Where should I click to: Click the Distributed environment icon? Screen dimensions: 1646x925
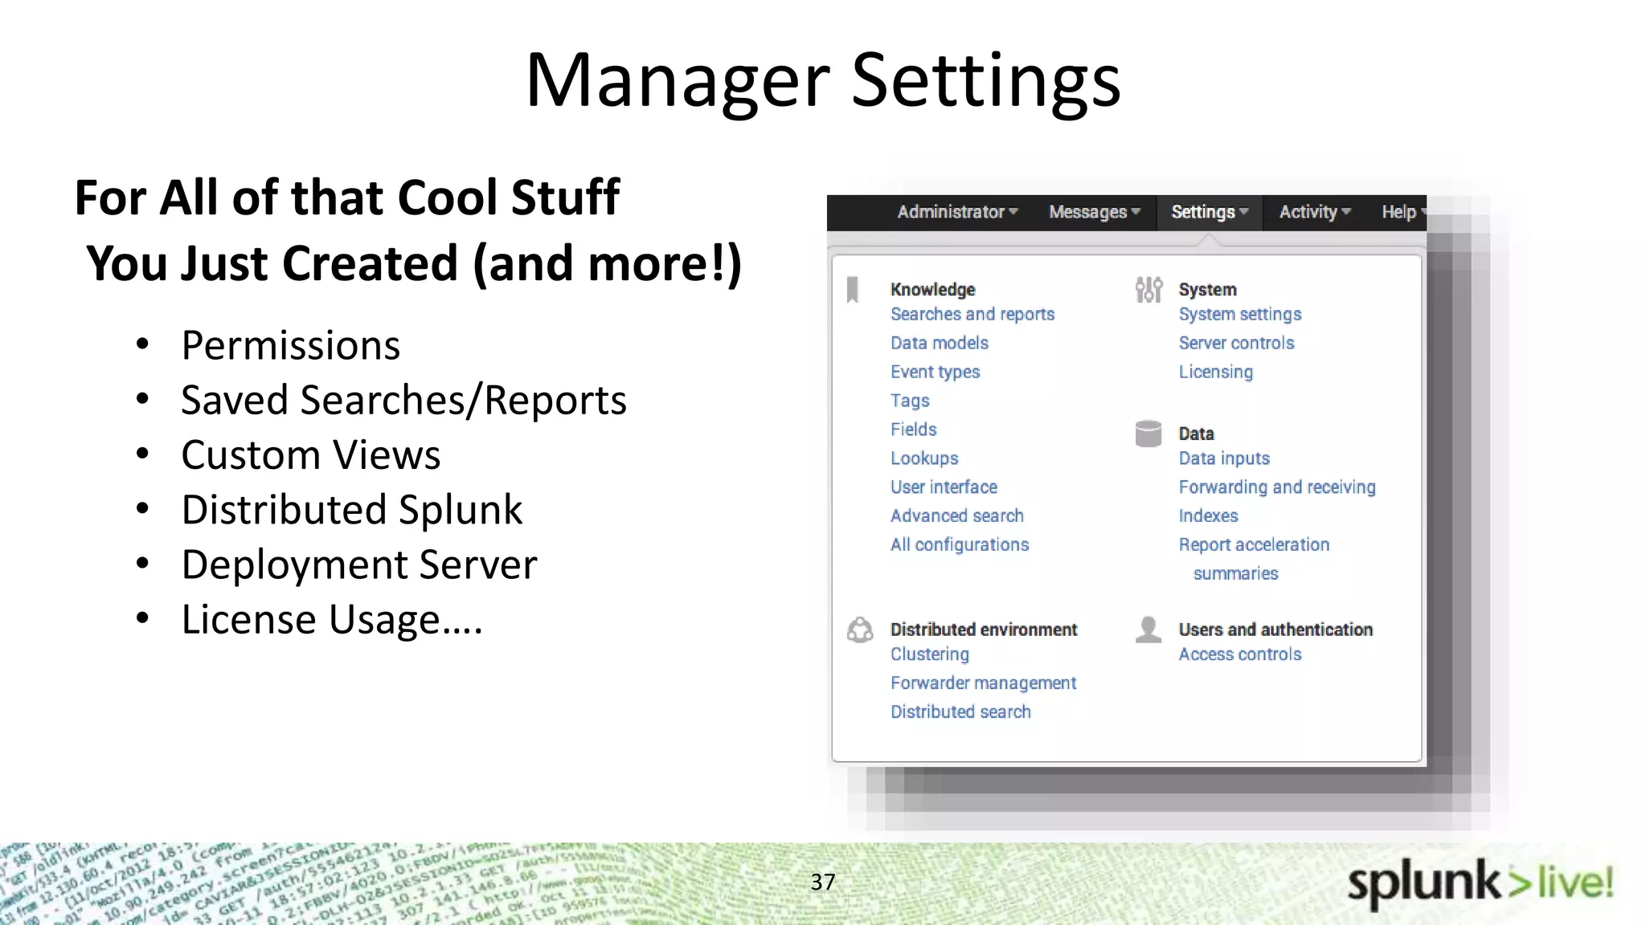coord(860,630)
